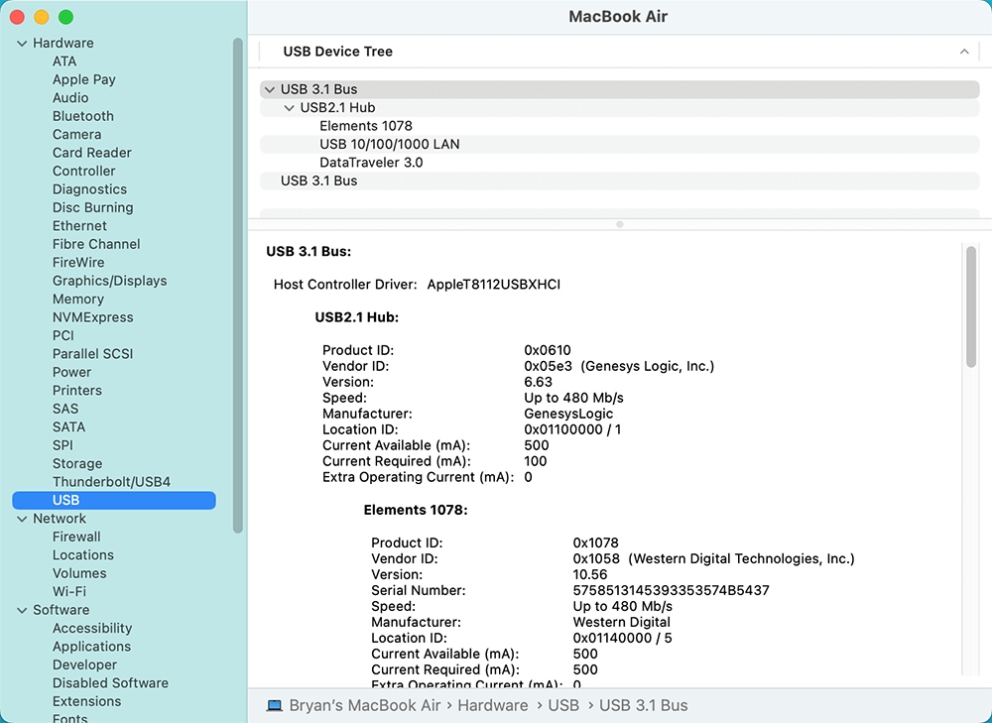992x723 pixels.
Task: Collapse the USB Device Tree panel
Action: click(965, 51)
